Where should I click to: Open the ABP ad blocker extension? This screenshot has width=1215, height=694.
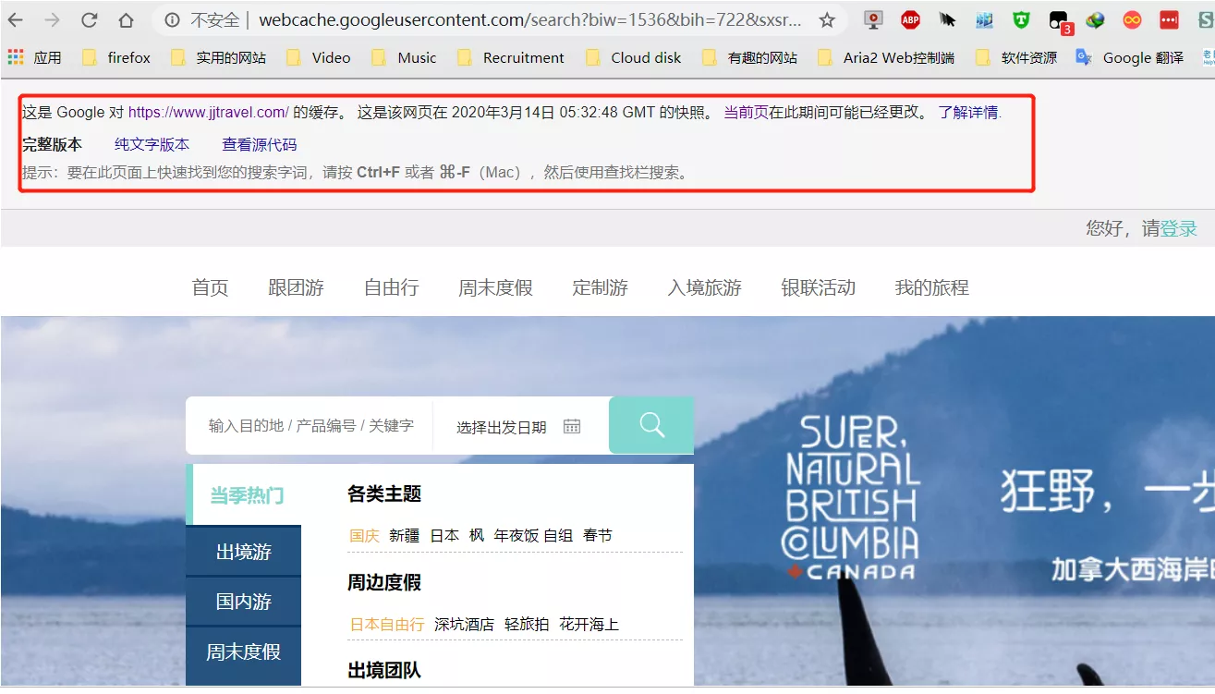(910, 20)
